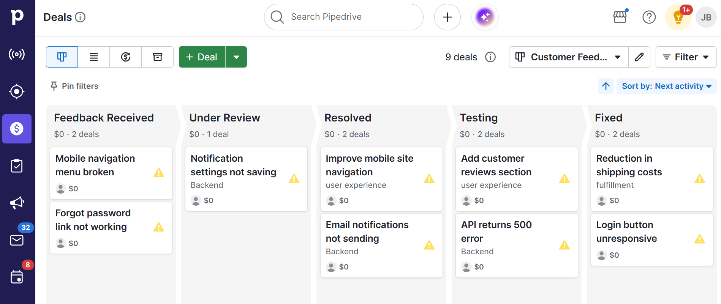721x304 pixels.
Task: Open the Sales Assistant lightbulb icon
Action: point(678,17)
